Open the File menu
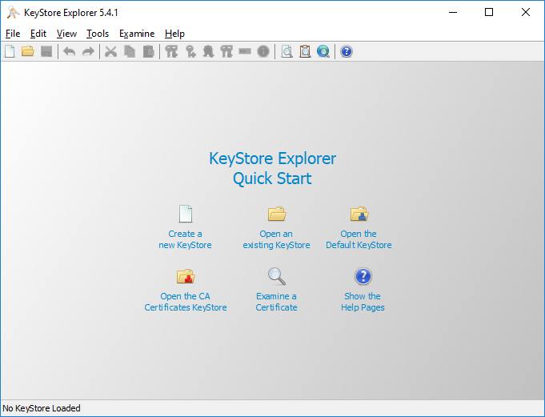The image size is (545, 417). coord(13,34)
